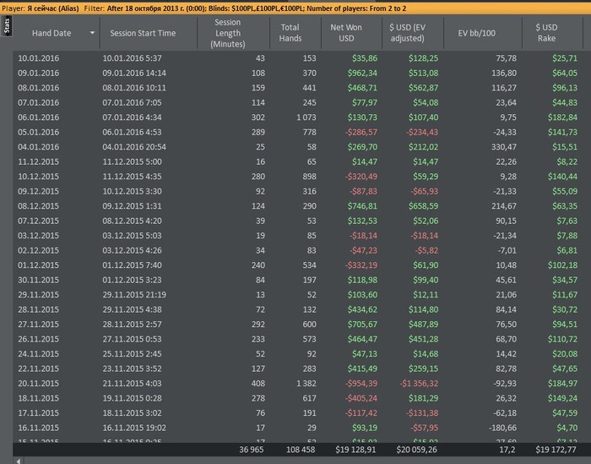Click total rake $19 172,77
Screen dimensions: 591x464
pyautogui.click(x=556, y=450)
